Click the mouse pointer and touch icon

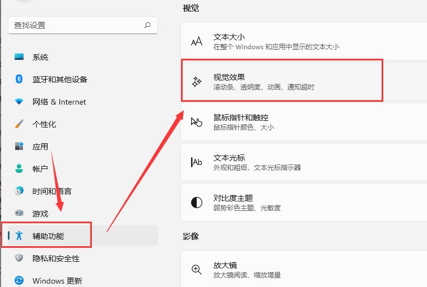coord(197,122)
